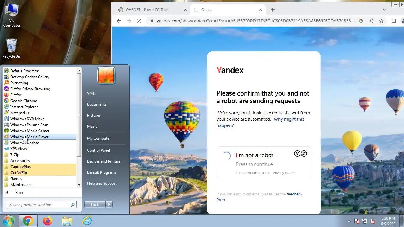This screenshot has width=404, height=227.
Task: Click the program list scrollbar down arrow
Action: 79,185
